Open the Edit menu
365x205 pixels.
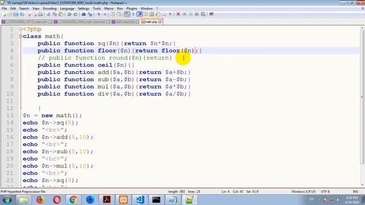[13, 9]
